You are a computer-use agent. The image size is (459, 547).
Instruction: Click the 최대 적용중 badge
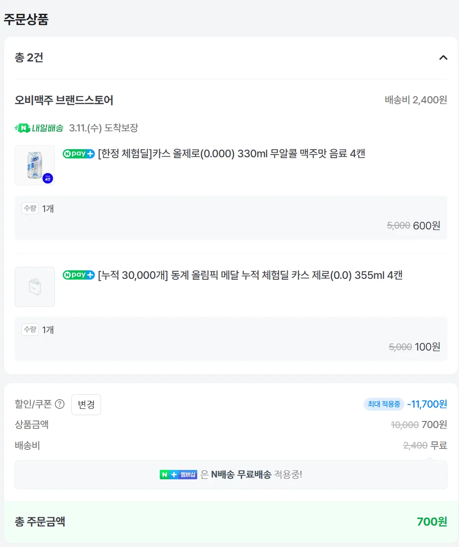[x=384, y=404]
